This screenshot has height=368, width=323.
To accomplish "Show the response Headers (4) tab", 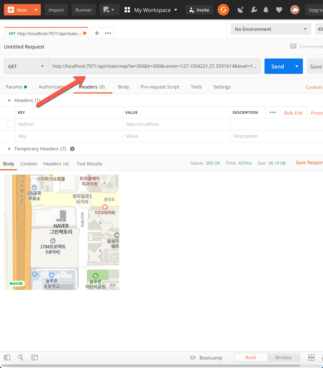I will (56, 164).
